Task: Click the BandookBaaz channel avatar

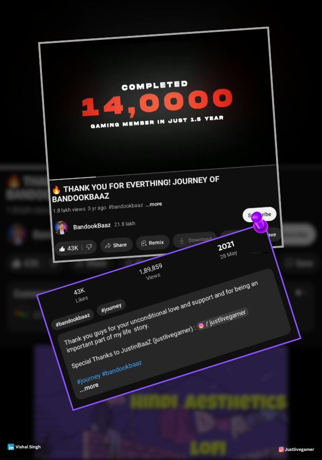Action: tap(61, 227)
